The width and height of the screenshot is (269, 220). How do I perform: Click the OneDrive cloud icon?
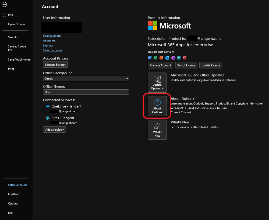click(x=48, y=106)
